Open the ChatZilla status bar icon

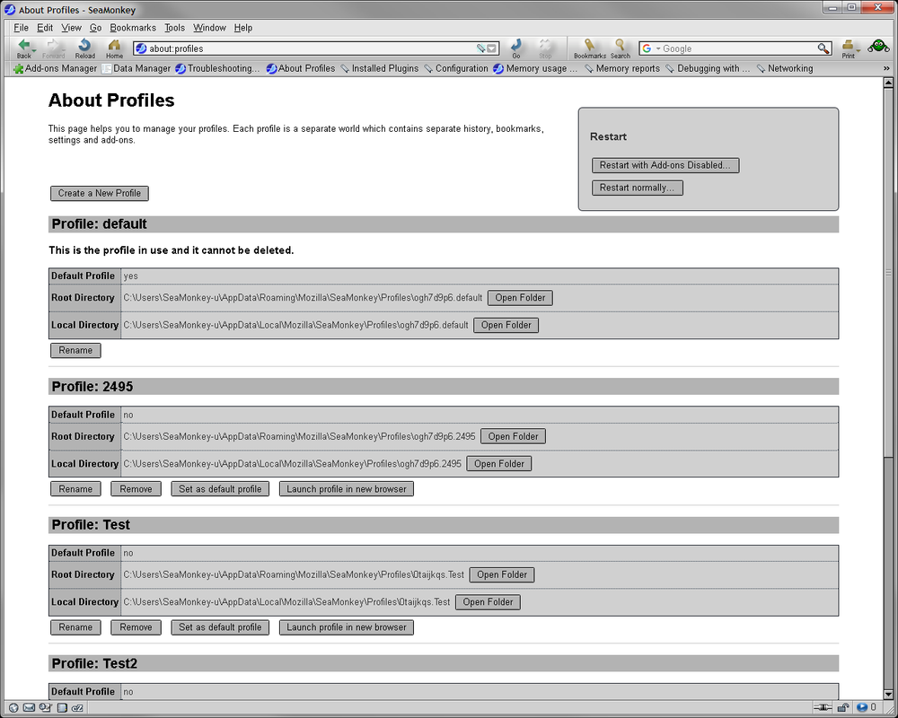[x=78, y=708]
